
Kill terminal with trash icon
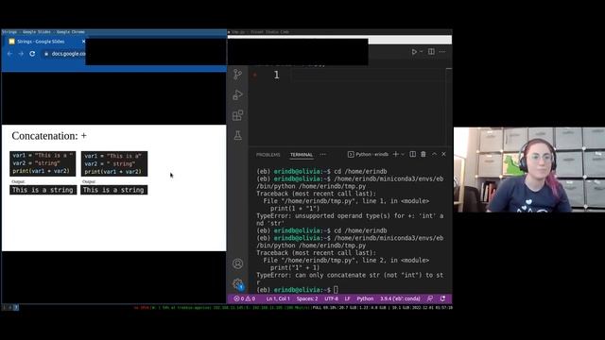click(x=423, y=154)
